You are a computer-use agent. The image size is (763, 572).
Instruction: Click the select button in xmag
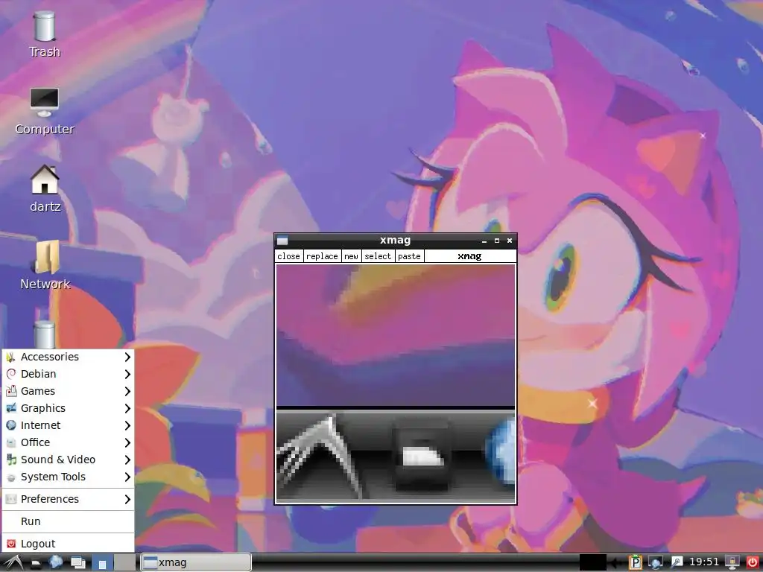pos(378,256)
